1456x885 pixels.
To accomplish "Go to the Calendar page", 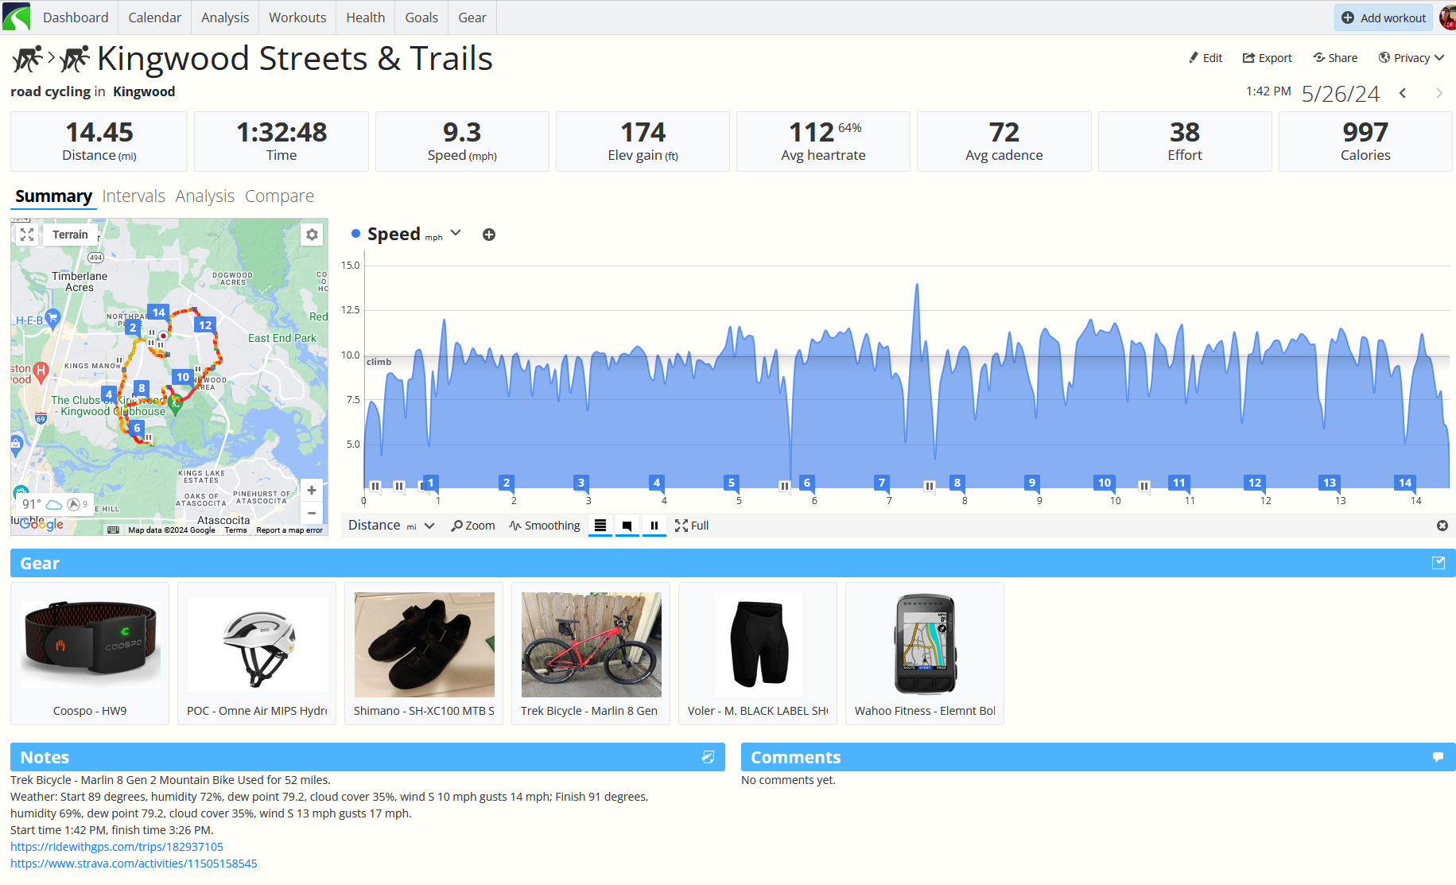I will pos(155,17).
